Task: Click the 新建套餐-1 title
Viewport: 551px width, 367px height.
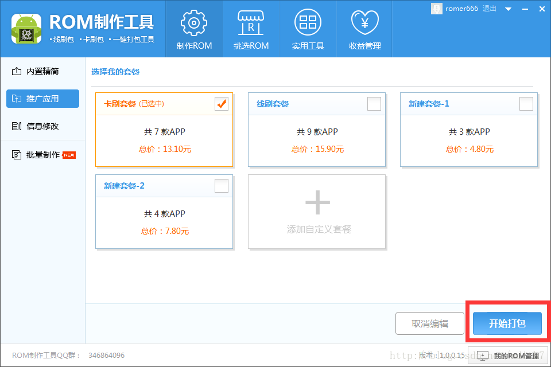Action: [x=429, y=104]
